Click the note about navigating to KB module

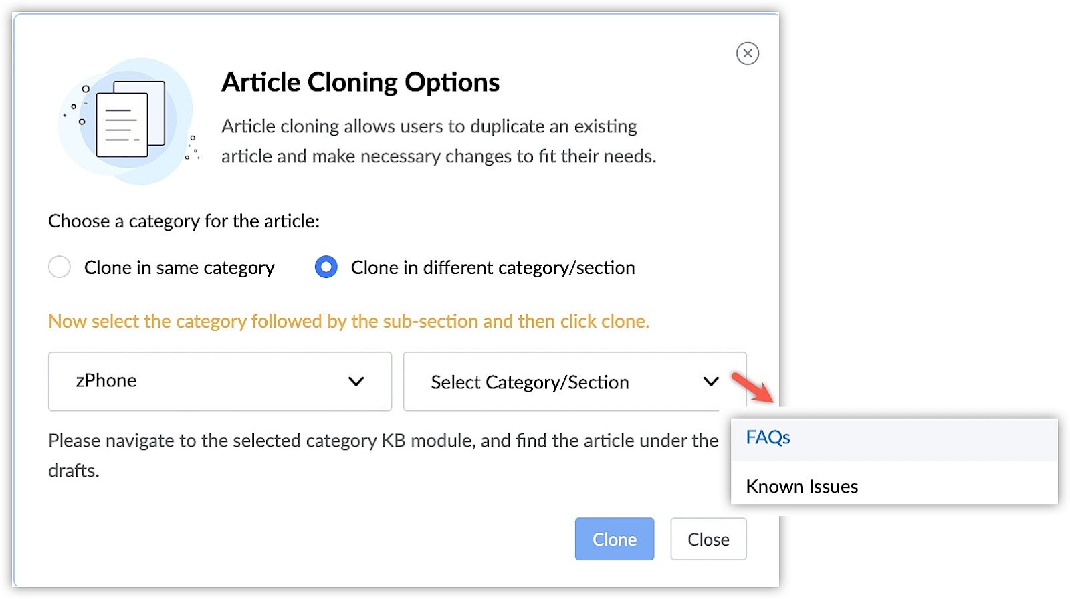tap(383, 455)
